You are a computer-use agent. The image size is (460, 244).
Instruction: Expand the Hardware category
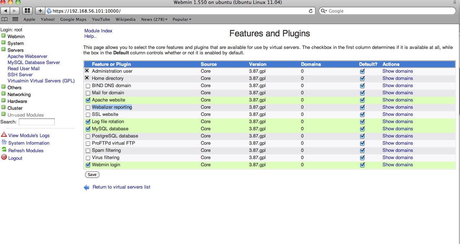pyautogui.click(x=3, y=101)
